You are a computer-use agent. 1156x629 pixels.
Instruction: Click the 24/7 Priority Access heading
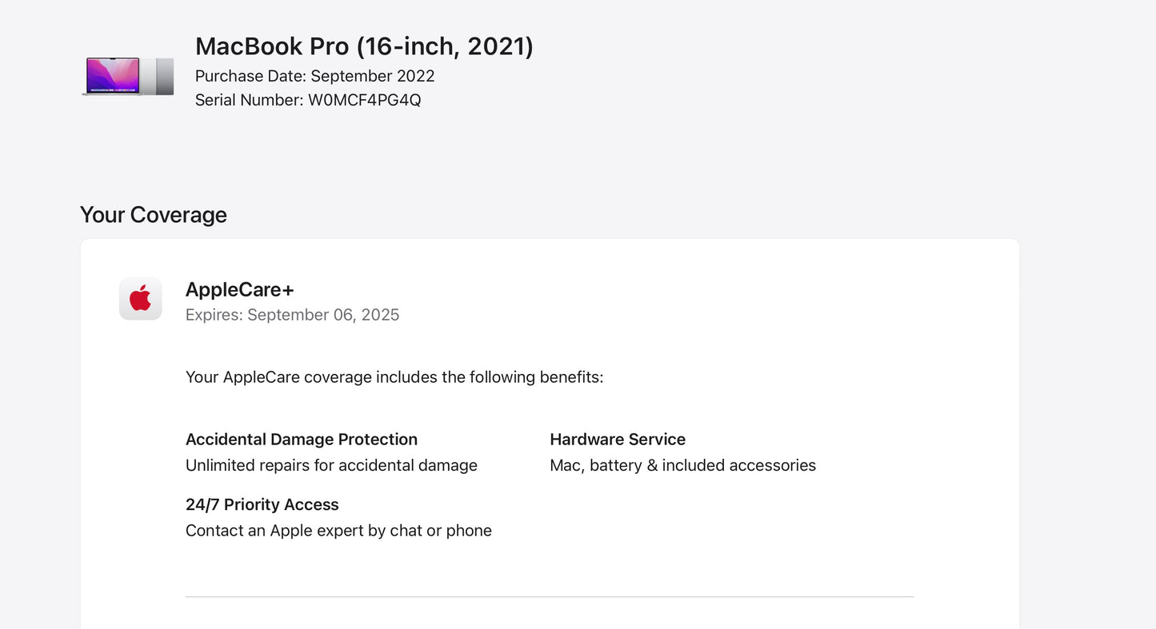(x=262, y=504)
